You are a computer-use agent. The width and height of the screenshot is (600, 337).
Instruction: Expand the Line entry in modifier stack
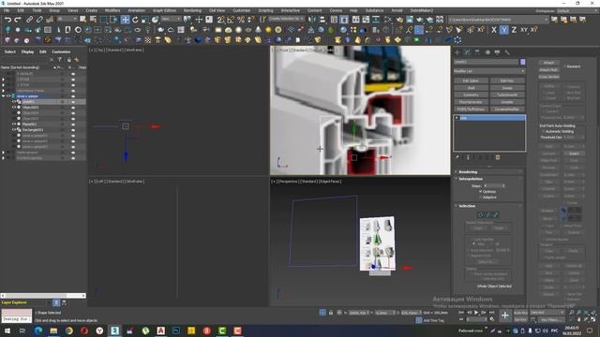(457, 118)
